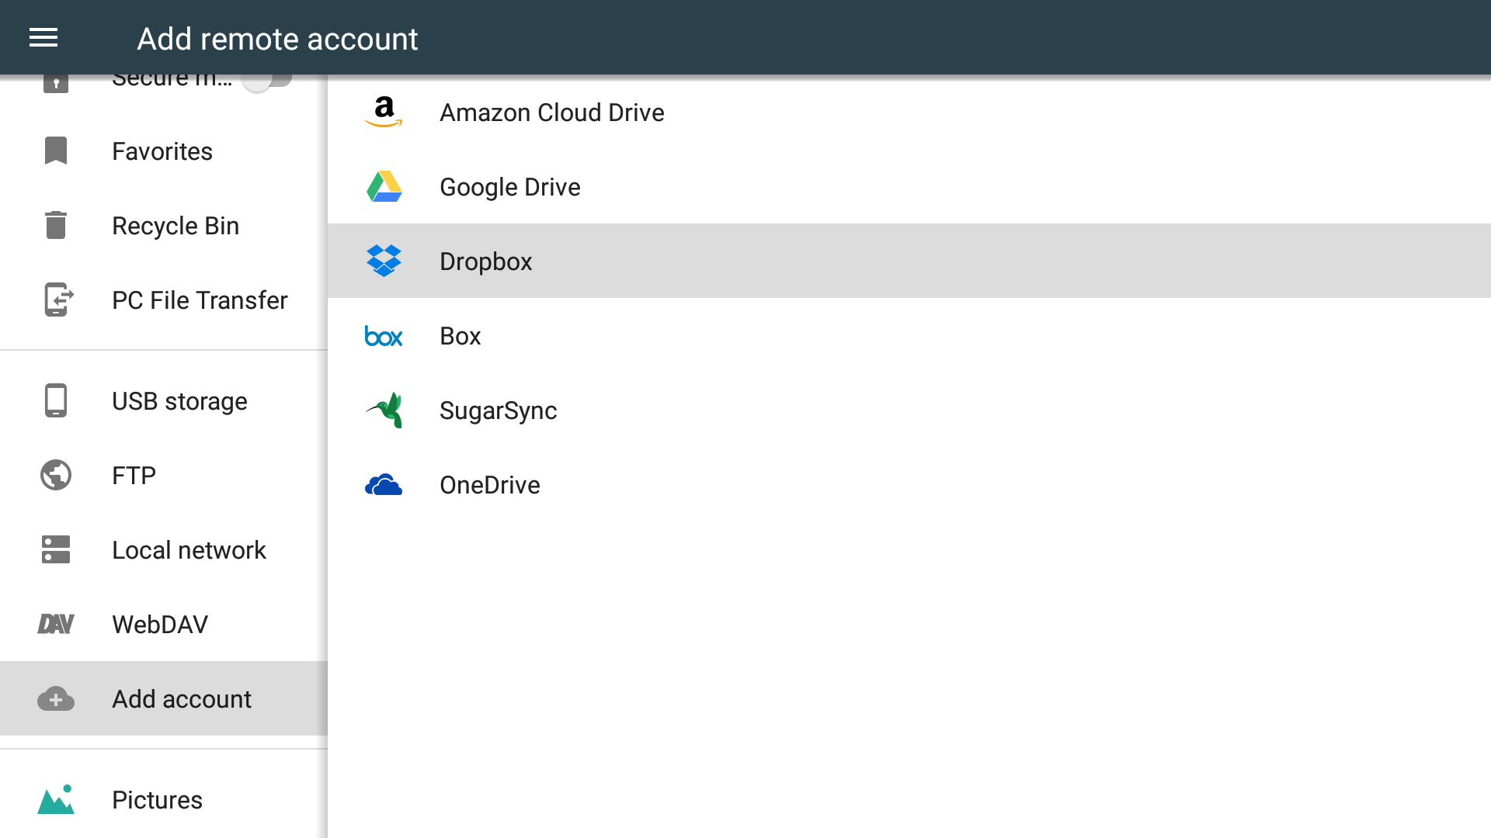Click the FTP globe icon
The width and height of the screenshot is (1491, 838).
tap(55, 475)
